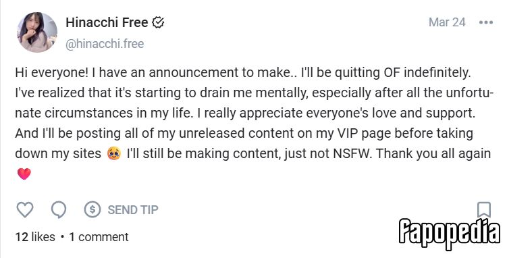Open the comment bubble icon
The image size is (507, 258).
click(x=59, y=210)
